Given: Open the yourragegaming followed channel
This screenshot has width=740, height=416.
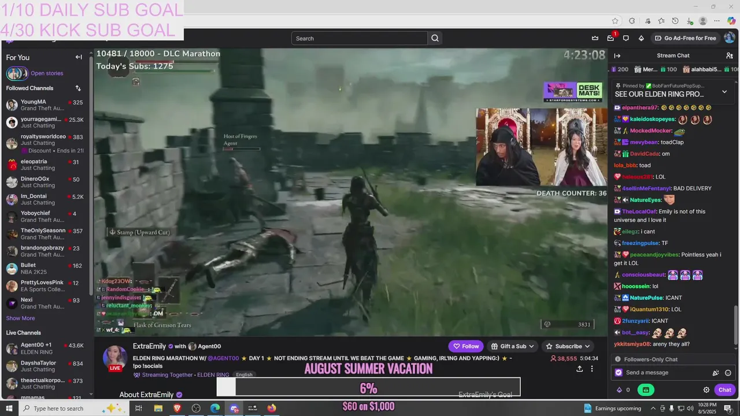Looking at the screenshot, I should click(45, 122).
